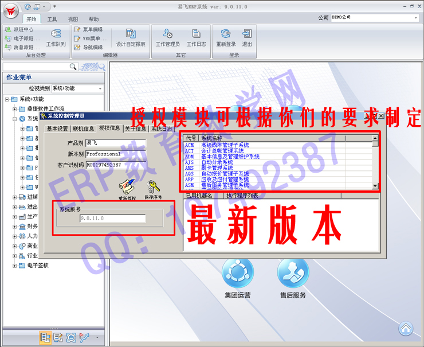Click the 保存序号 save serial icon
Image resolution: width=424 pixels, height=347 pixels.
(153, 189)
